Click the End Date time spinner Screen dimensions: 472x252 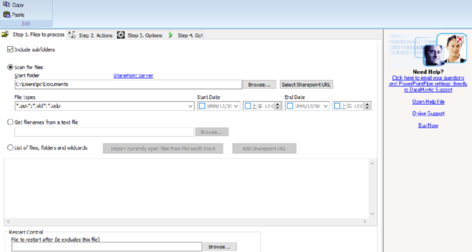click(x=367, y=106)
